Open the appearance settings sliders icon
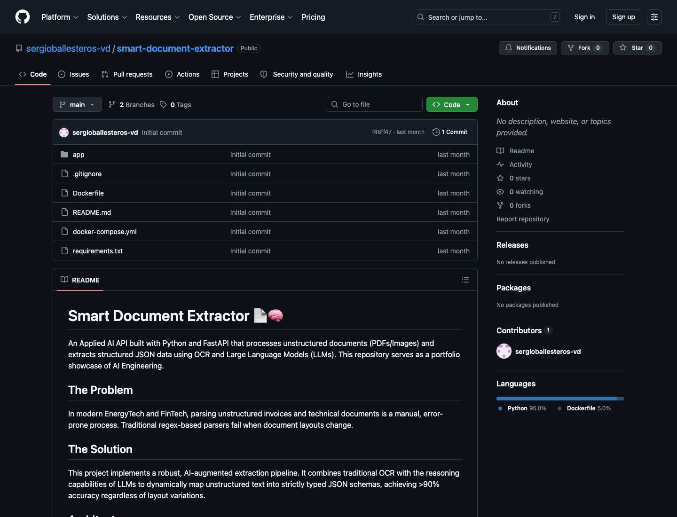The height and width of the screenshot is (517, 677). pyautogui.click(x=654, y=17)
